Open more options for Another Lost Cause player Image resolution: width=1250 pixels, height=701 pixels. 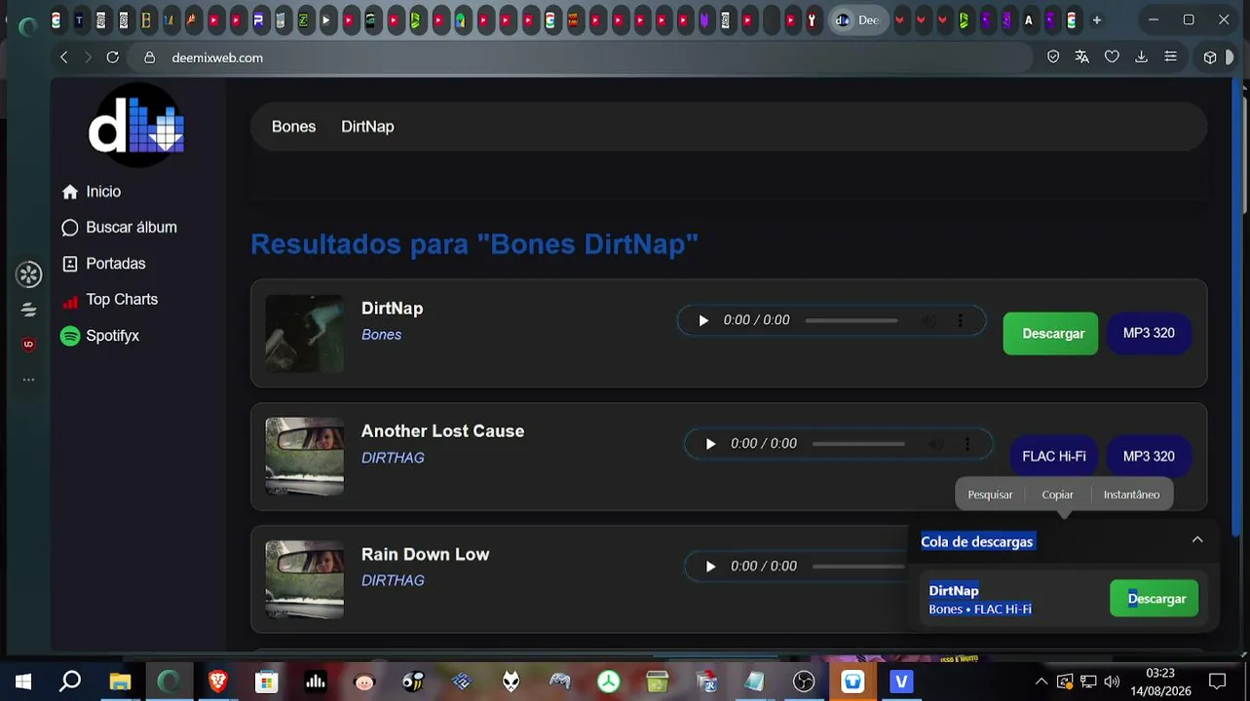tap(967, 444)
